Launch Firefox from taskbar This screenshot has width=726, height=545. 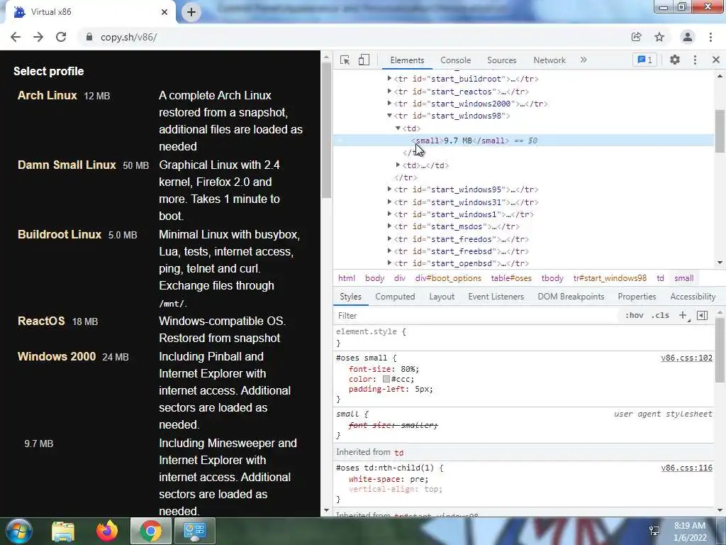[x=107, y=531]
